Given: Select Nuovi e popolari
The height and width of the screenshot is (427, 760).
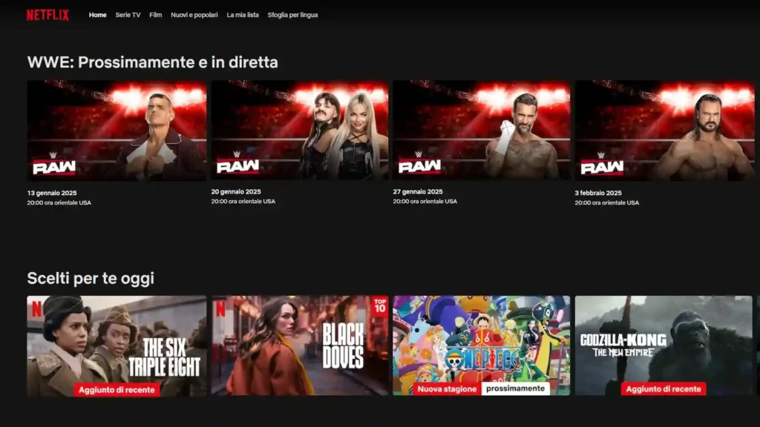Looking at the screenshot, I should tap(194, 15).
